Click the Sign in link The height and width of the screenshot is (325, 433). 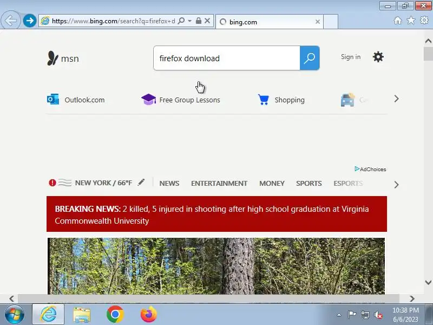click(350, 57)
